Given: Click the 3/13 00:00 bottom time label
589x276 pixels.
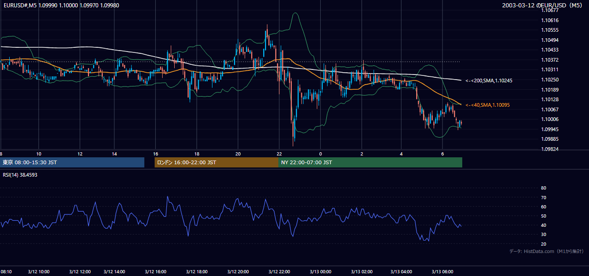Looking at the screenshot, I should point(320,271).
